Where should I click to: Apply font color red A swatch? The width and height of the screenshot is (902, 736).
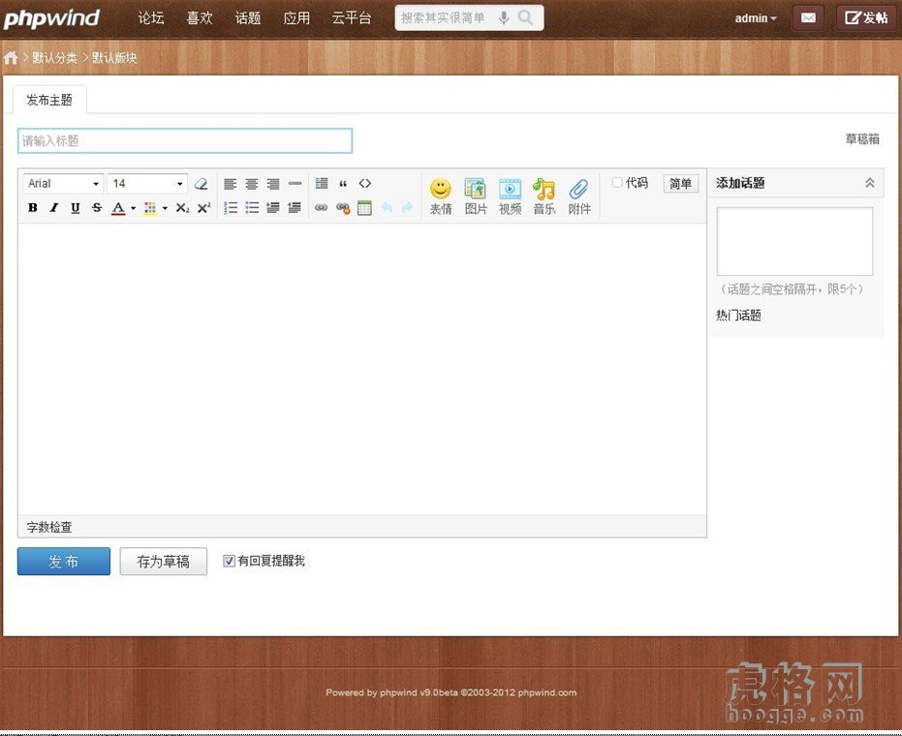[x=118, y=208]
